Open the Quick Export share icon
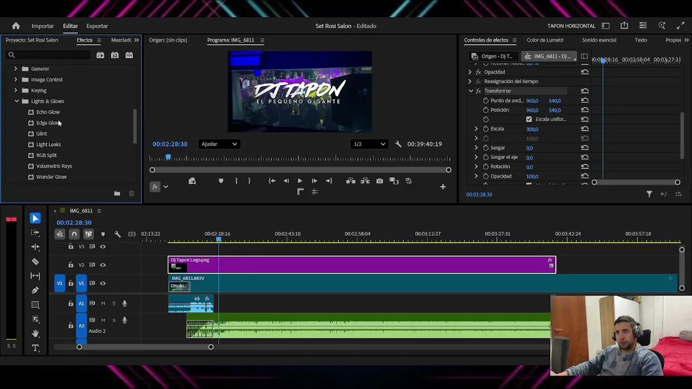Viewport: 692px width, 389px height. click(624, 26)
